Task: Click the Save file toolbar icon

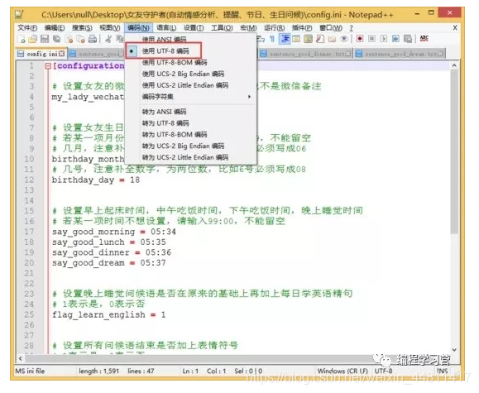Action: click(x=45, y=39)
